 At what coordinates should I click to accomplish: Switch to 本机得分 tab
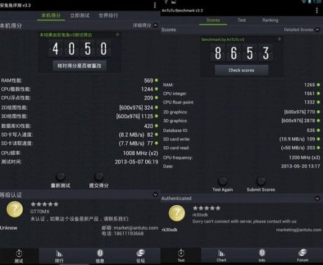click(51, 15)
